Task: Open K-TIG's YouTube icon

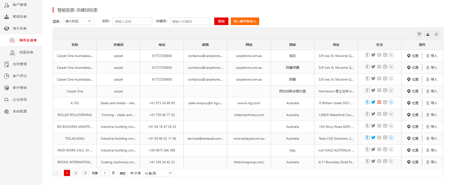Action: pos(379,102)
